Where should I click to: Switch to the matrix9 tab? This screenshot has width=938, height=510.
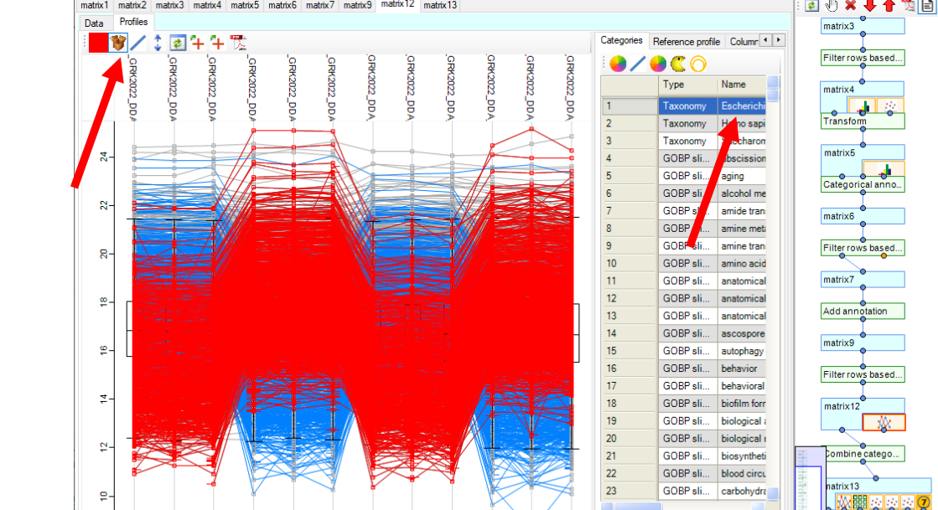coord(357,5)
